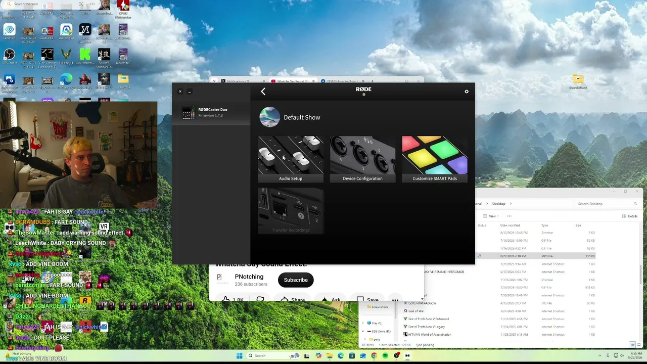Image resolution: width=647 pixels, height=364 pixels.
Task: Open Customize SMART Pads tile
Action: pos(435,159)
